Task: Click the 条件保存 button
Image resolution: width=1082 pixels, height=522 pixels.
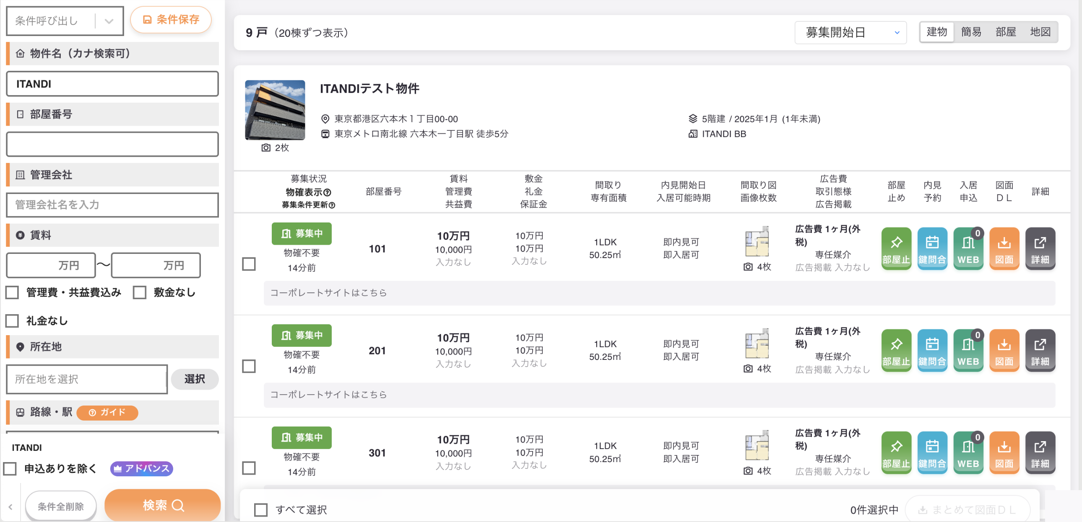Action: click(171, 19)
